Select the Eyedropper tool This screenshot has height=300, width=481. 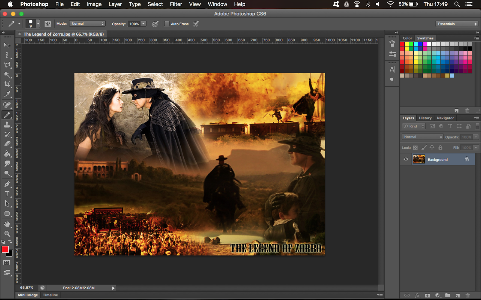(7, 94)
